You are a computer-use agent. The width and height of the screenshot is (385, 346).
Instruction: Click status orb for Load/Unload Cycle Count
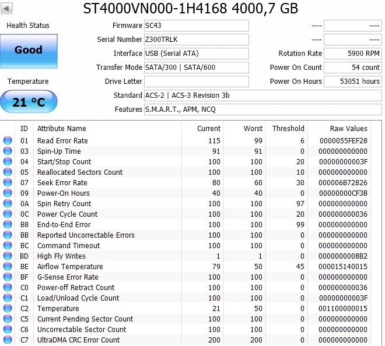[x=8, y=298]
